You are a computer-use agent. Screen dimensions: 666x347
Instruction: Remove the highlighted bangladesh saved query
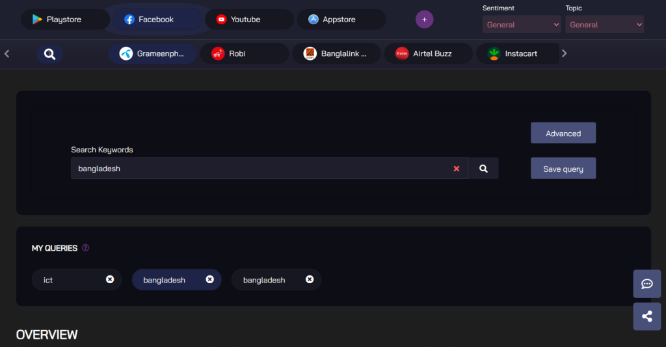(x=209, y=279)
